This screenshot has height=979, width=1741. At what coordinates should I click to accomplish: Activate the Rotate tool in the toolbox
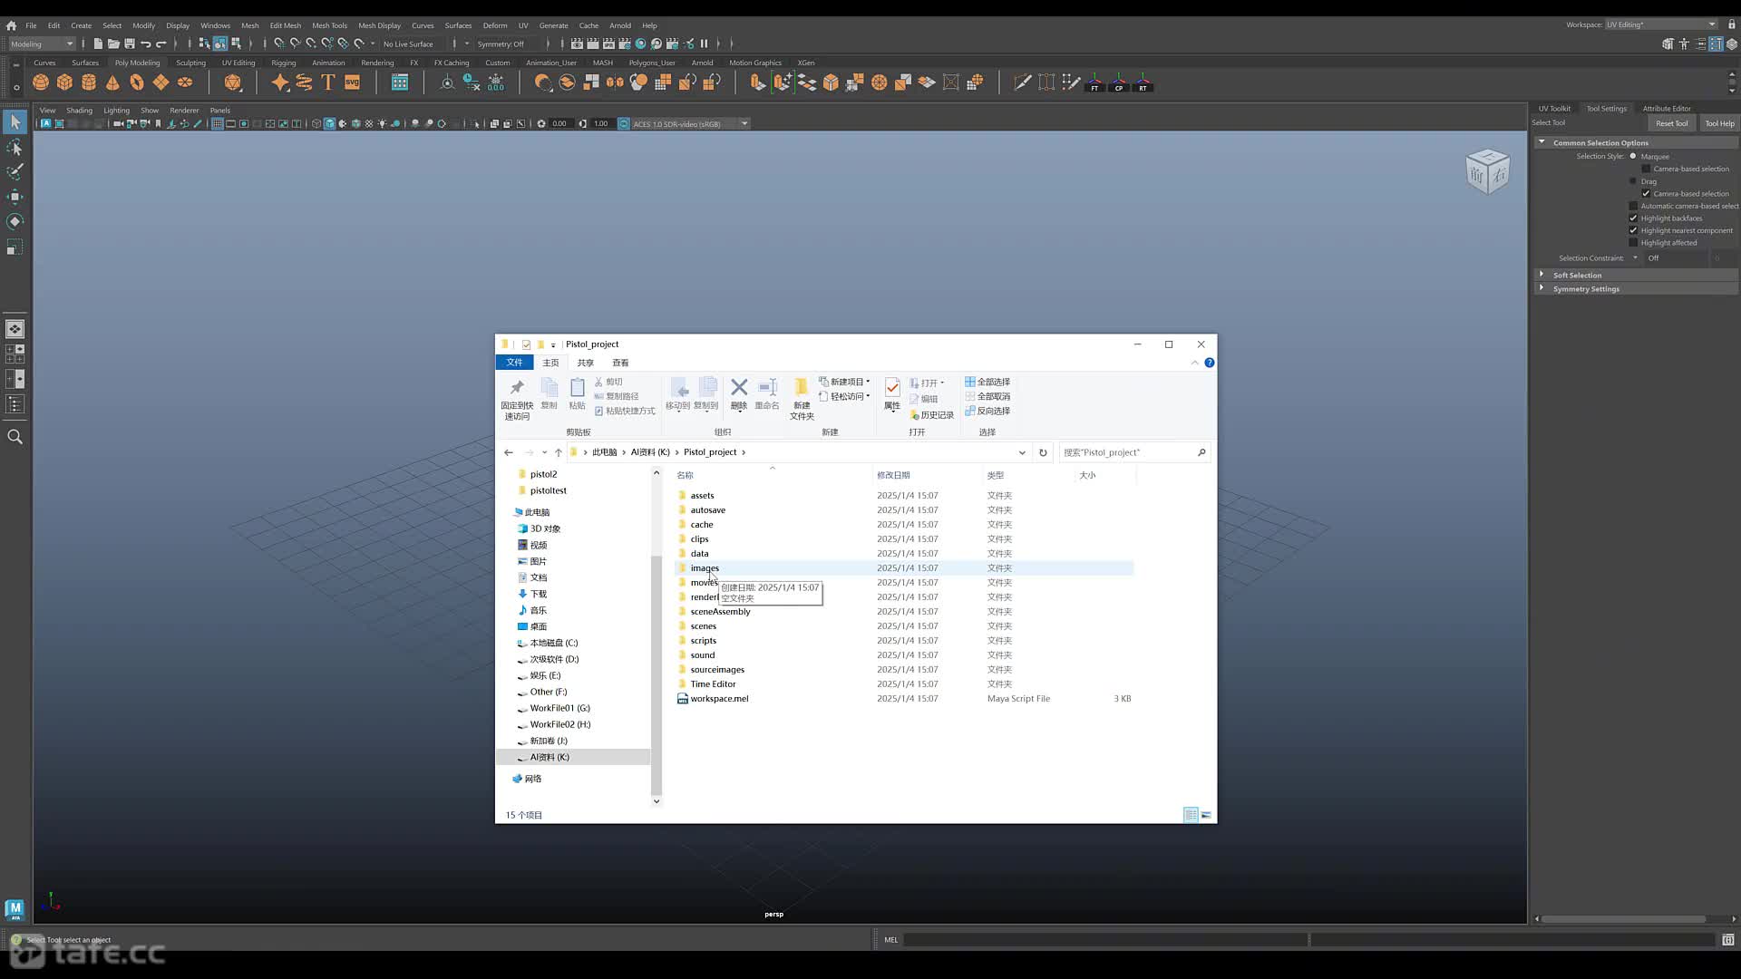[x=15, y=221]
